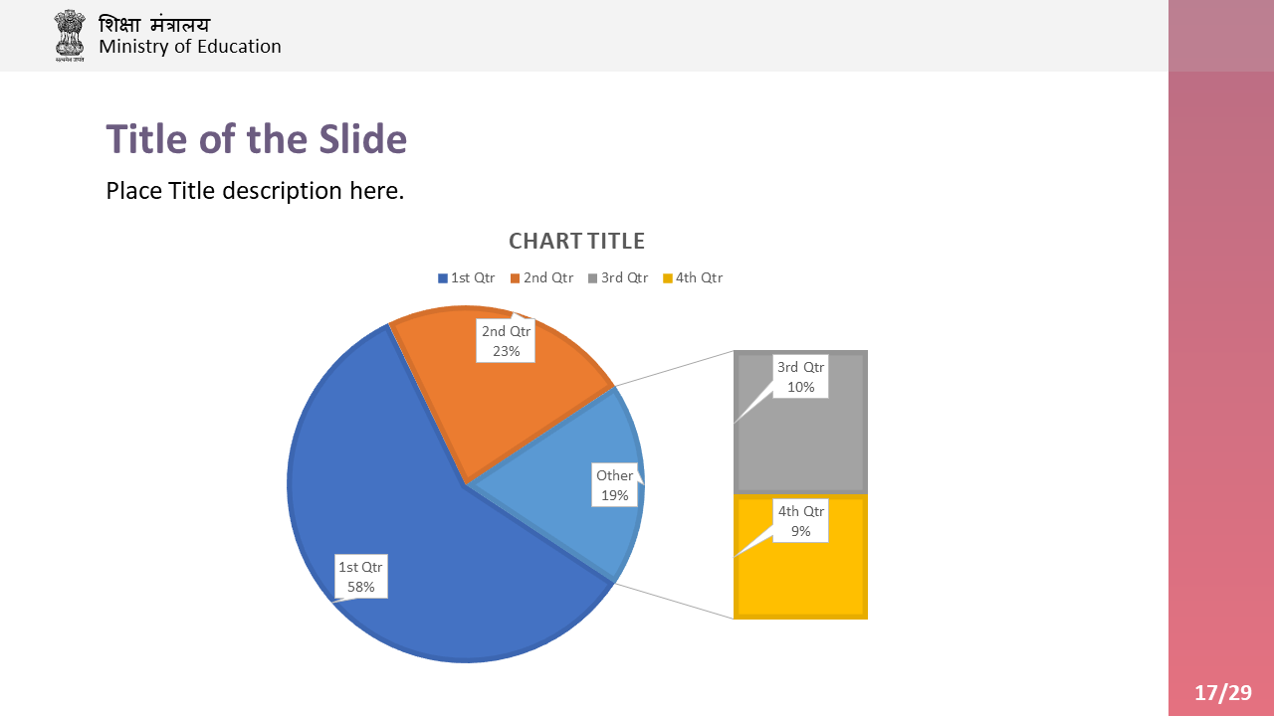Click the CHART TITLE text
1274x716 pixels.
[576, 241]
